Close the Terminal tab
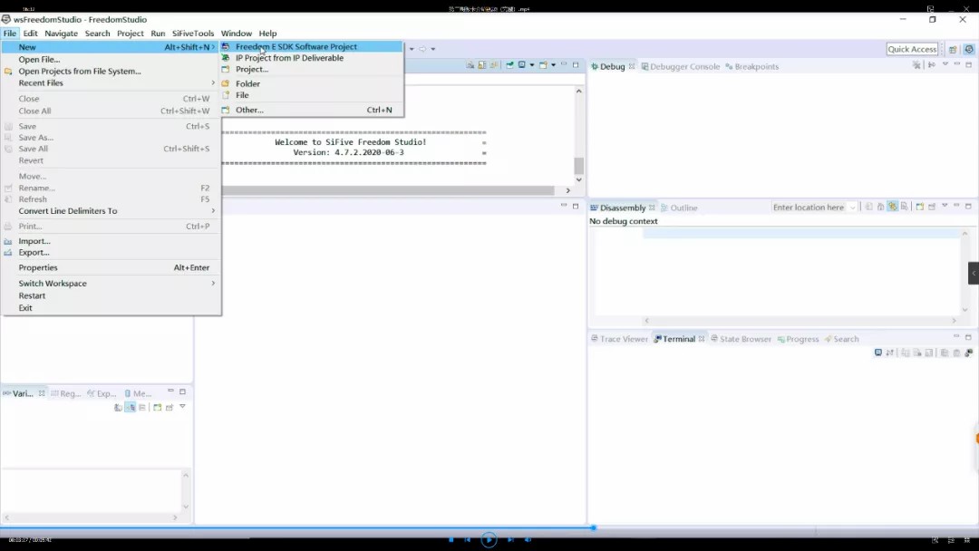979x551 pixels. point(702,339)
